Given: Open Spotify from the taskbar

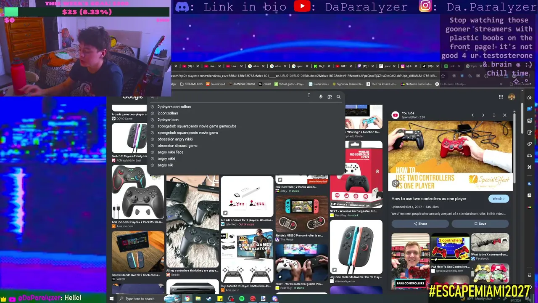Looking at the screenshot, I should coord(242,299).
